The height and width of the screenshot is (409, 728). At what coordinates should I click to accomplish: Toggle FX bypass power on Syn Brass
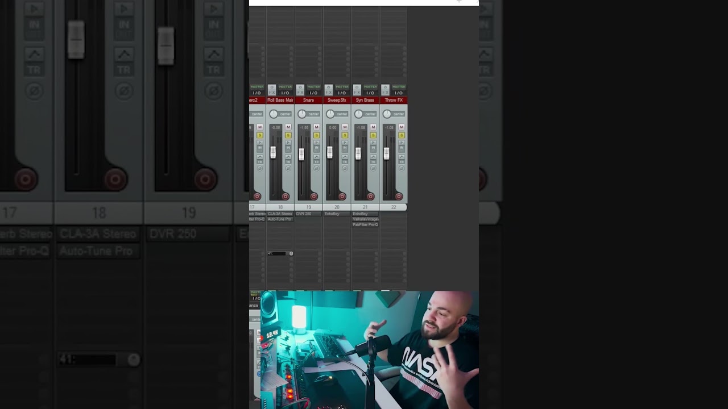[357, 87]
